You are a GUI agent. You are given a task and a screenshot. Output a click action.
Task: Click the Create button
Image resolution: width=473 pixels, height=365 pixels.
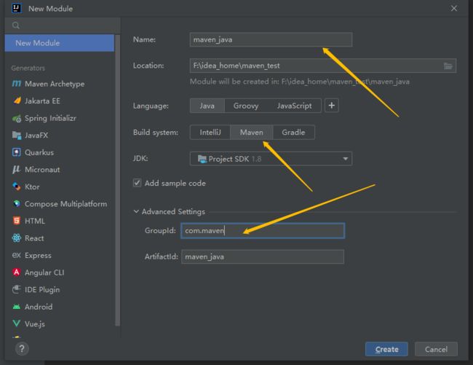pyautogui.click(x=386, y=349)
